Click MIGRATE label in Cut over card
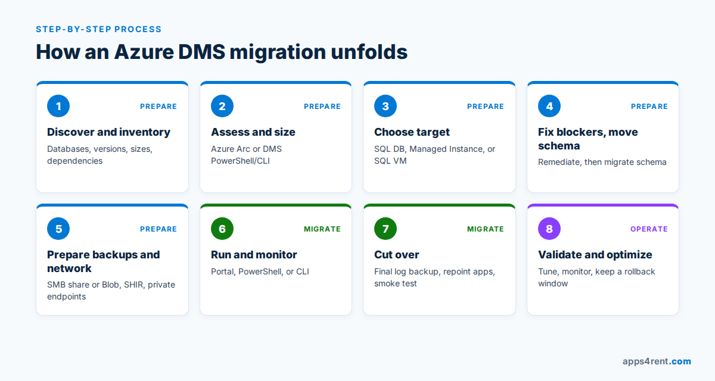Viewport: 715px width, 381px height. pyautogui.click(x=486, y=229)
